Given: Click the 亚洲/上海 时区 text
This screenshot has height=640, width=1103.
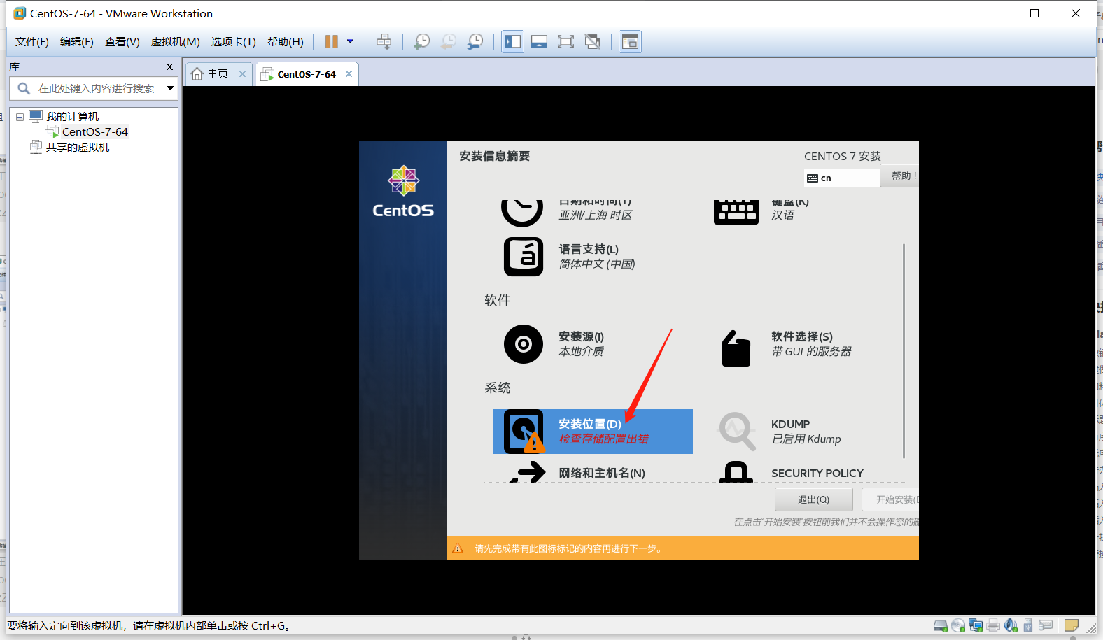Looking at the screenshot, I should [596, 215].
